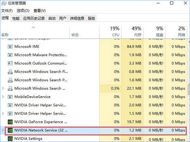Click the MobileDeviceService process icon
Screen dimensions: 190x142
(x=10, y=97)
